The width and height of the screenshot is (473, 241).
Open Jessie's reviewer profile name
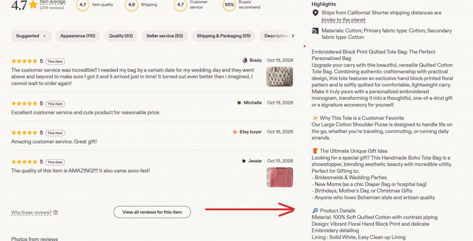[255, 161]
